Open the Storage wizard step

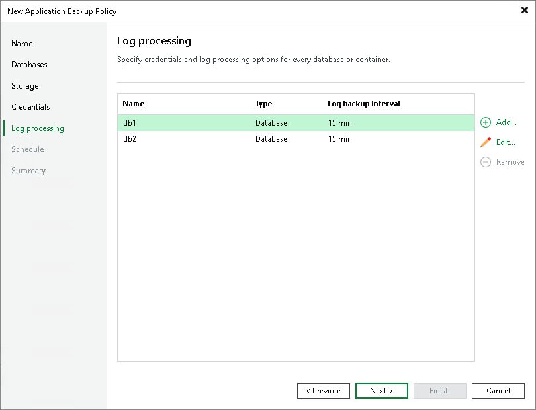click(24, 86)
